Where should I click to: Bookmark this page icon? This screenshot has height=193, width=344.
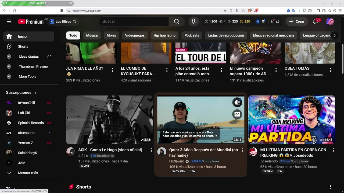click(x=62, y=11)
